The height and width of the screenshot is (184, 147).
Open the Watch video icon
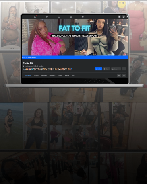click(x=59, y=17)
